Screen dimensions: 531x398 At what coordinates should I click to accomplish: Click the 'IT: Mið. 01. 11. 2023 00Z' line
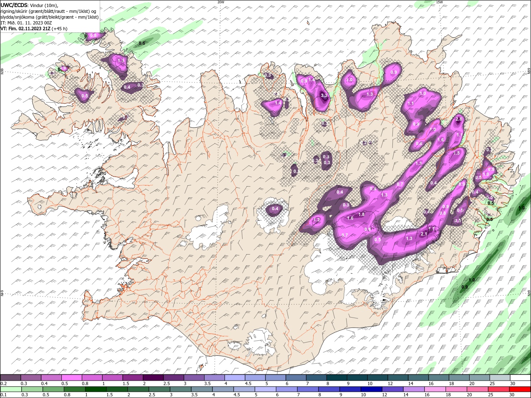(26, 23)
